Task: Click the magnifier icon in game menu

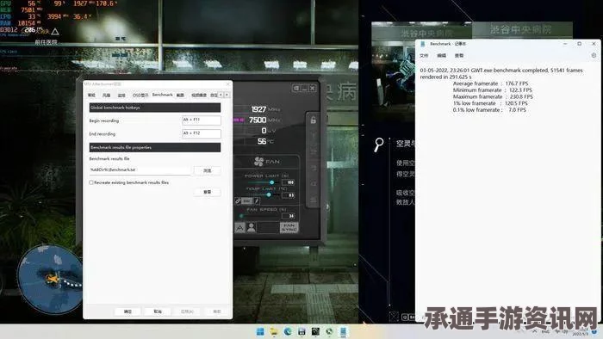Action: pyautogui.click(x=379, y=145)
